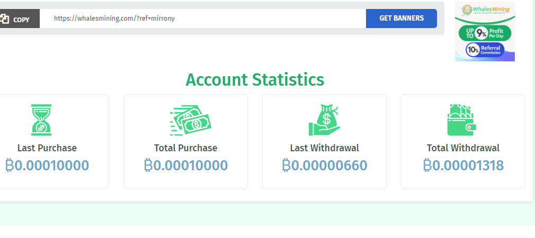Click the hourglass Last Purchase icon
This screenshot has height=238, width=535.
[41, 120]
